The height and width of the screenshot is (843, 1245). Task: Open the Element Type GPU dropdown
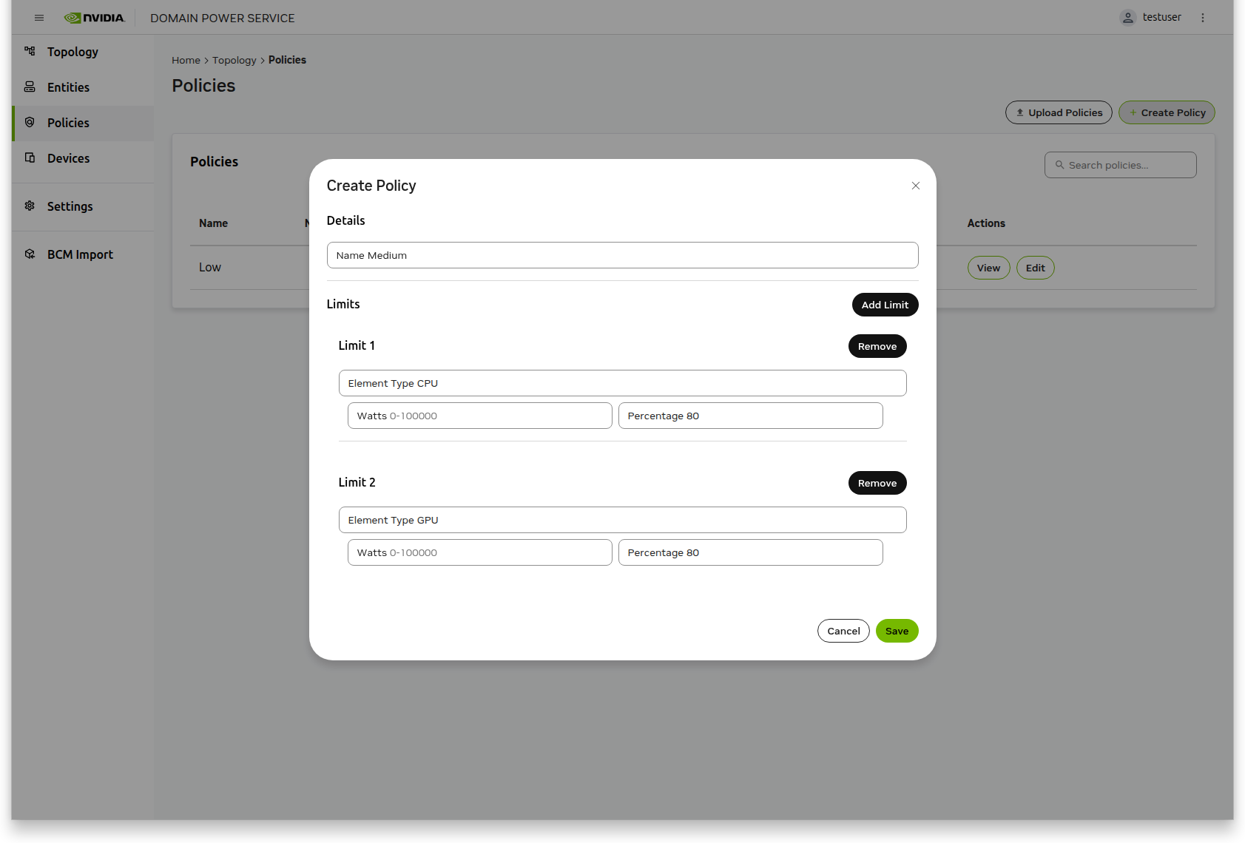click(622, 520)
